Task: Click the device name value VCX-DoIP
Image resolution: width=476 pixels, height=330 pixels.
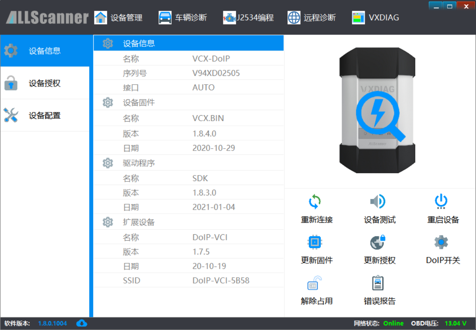Action: (211, 59)
